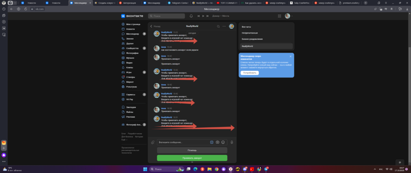Switch to the Telegram: Contact browser tab
The width and height of the screenshot is (411, 173).
[x=178, y=3]
